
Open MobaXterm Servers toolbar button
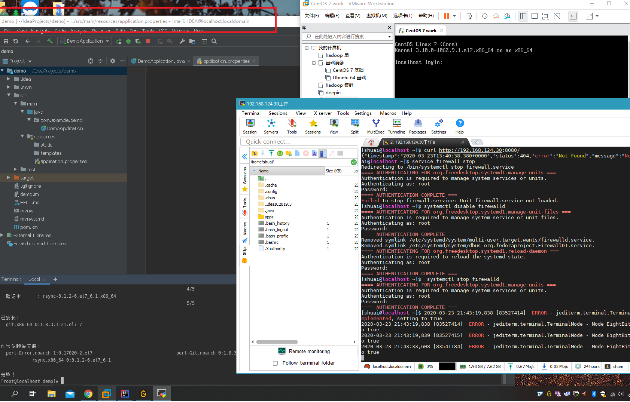(x=271, y=126)
